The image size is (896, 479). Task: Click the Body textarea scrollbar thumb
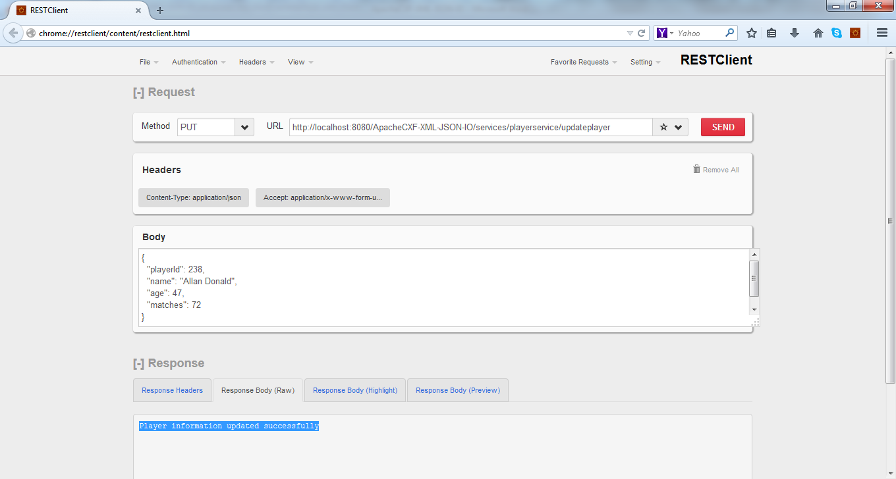pos(754,278)
